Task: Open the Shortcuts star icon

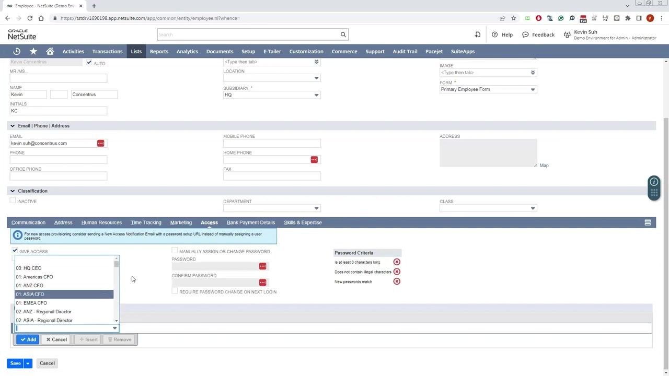Action: coord(33,51)
